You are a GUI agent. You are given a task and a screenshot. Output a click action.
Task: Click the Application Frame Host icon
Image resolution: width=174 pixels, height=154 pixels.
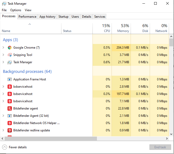point(10,79)
